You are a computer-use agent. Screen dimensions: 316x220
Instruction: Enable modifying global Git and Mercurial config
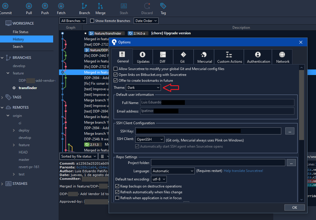[x=116, y=69]
